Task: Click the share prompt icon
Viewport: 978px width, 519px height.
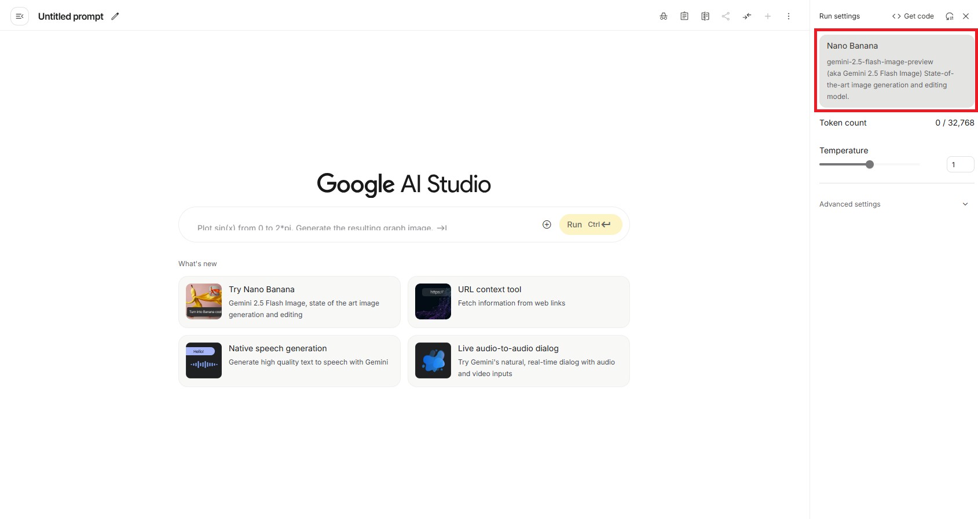Action: (x=726, y=16)
